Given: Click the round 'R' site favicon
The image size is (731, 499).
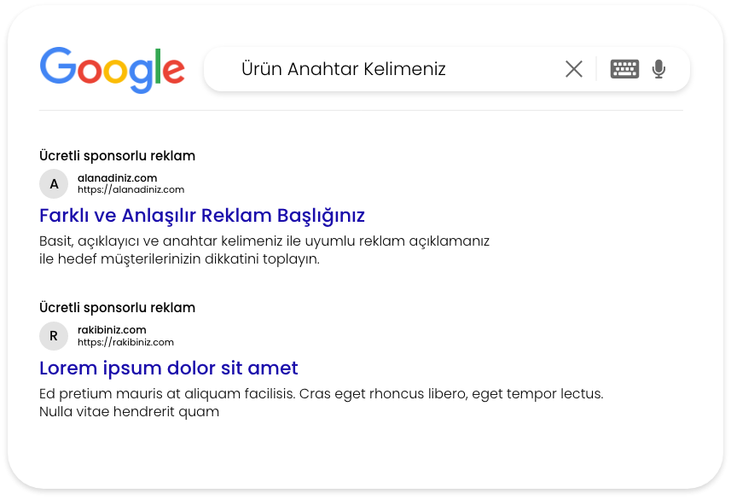Looking at the screenshot, I should click(x=54, y=336).
